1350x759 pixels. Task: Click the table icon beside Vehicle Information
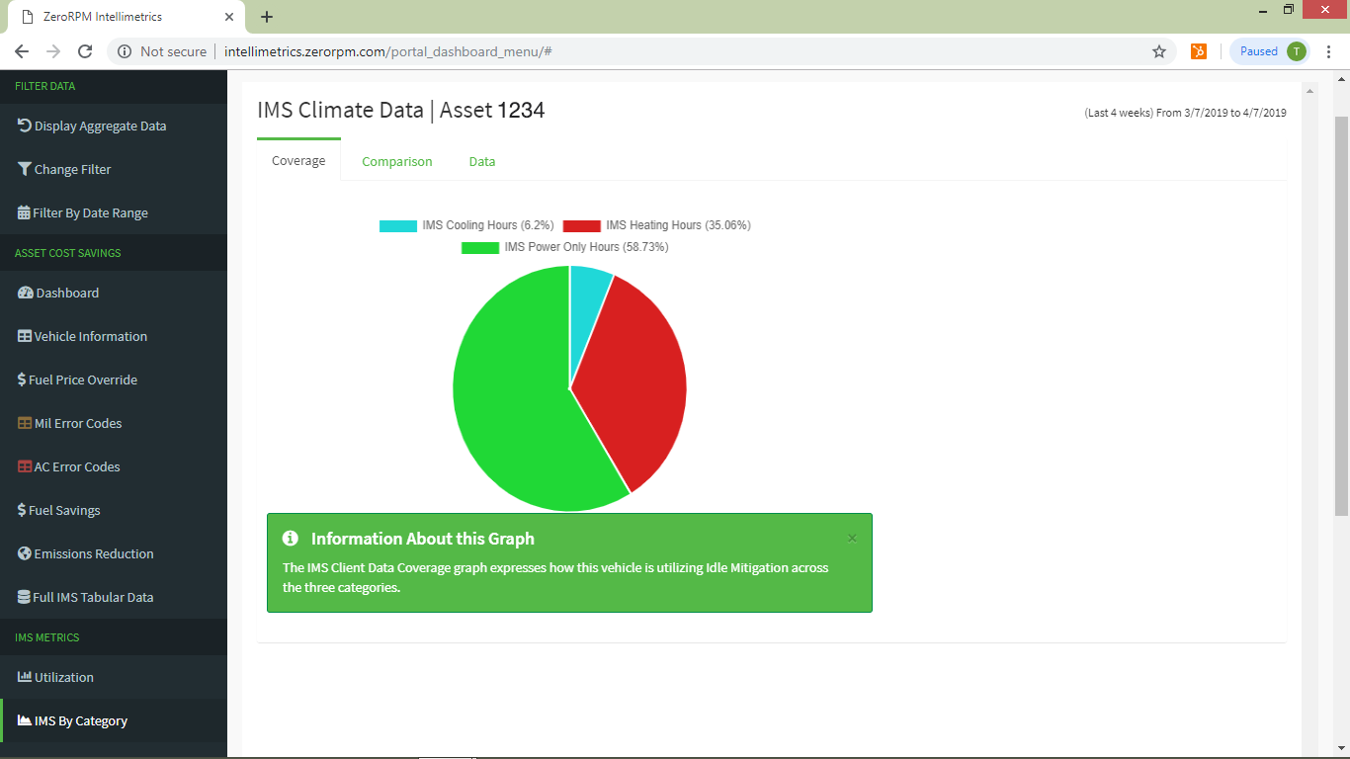pyautogui.click(x=25, y=336)
